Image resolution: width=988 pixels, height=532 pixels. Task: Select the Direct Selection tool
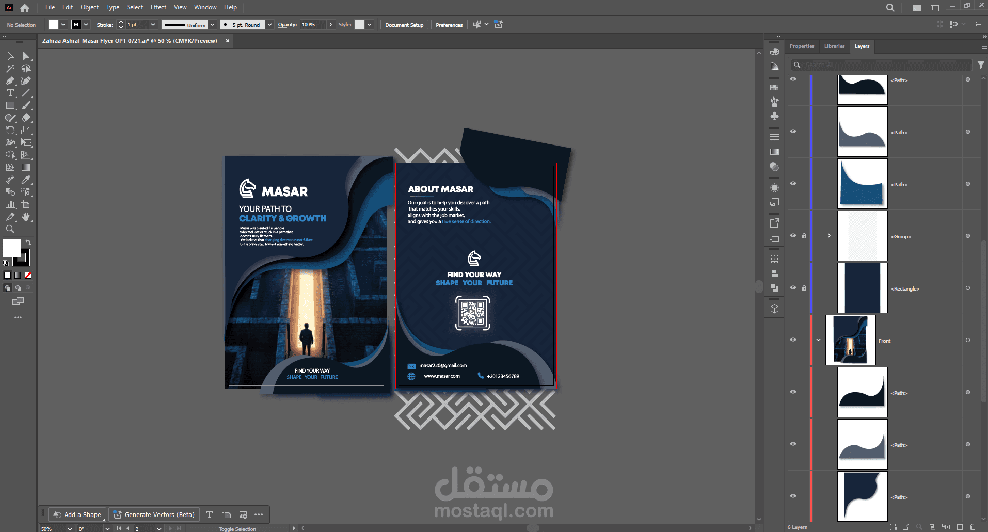(x=26, y=56)
